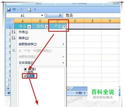The height and width of the screenshot is (107, 125).
Task: Toggle the (全选) select-all checkbox
Action: pyautogui.click(x=25, y=69)
